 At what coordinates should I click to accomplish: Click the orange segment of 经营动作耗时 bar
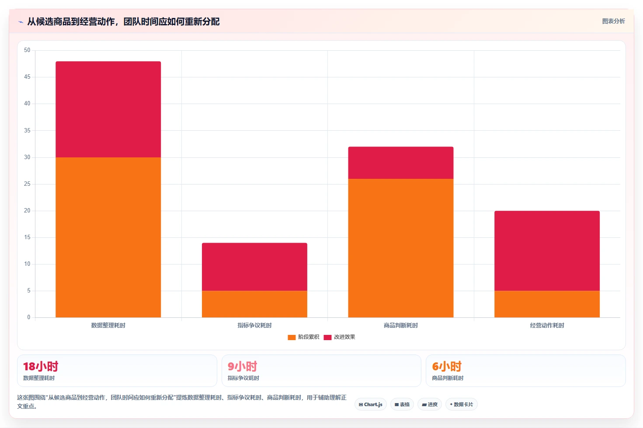(547, 304)
